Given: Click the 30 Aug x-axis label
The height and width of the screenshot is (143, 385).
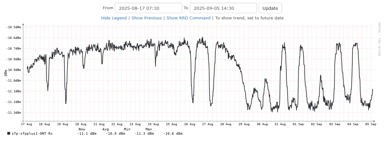Looking at the screenshot, I should (262, 124).
